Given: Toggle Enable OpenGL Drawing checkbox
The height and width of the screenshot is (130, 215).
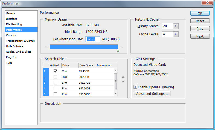Looking at the screenshot, I should click(135, 87).
